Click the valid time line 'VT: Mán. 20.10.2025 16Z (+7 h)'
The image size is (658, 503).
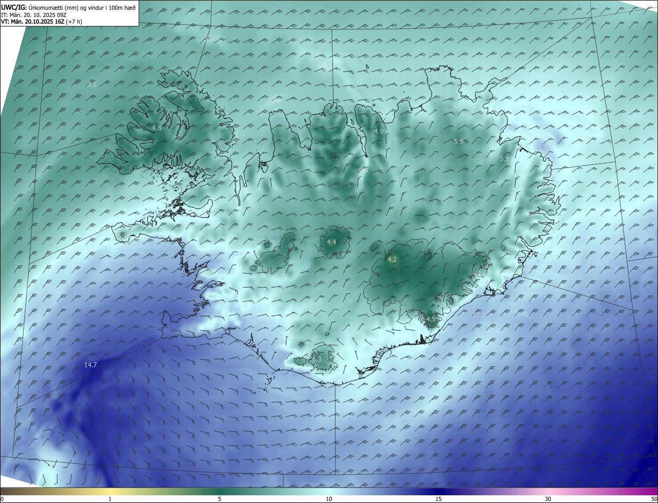[x=42, y=22]
